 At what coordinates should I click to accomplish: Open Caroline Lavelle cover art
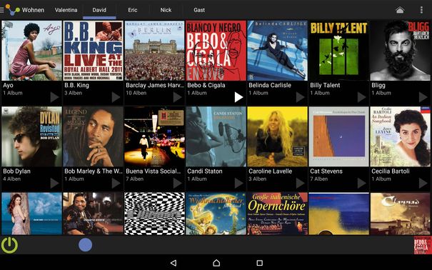click(x=278, y=136)
